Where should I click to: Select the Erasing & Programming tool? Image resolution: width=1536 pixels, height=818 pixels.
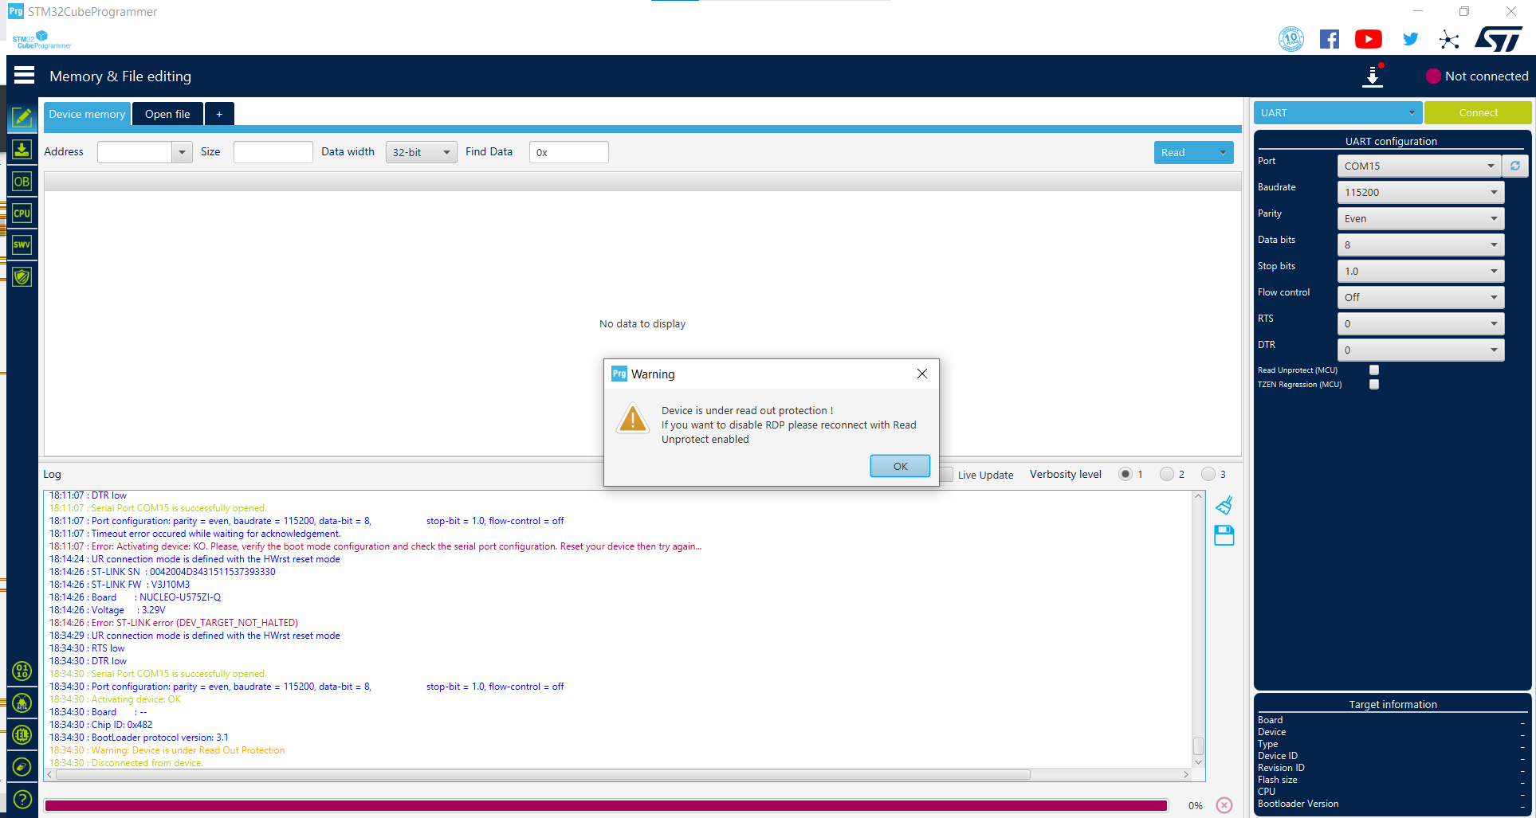pos(22,149)
